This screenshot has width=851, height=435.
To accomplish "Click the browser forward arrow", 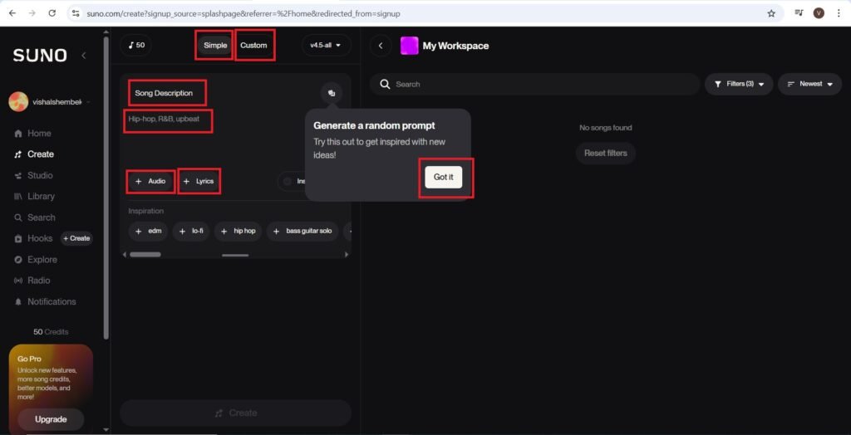I will (32, 13).
